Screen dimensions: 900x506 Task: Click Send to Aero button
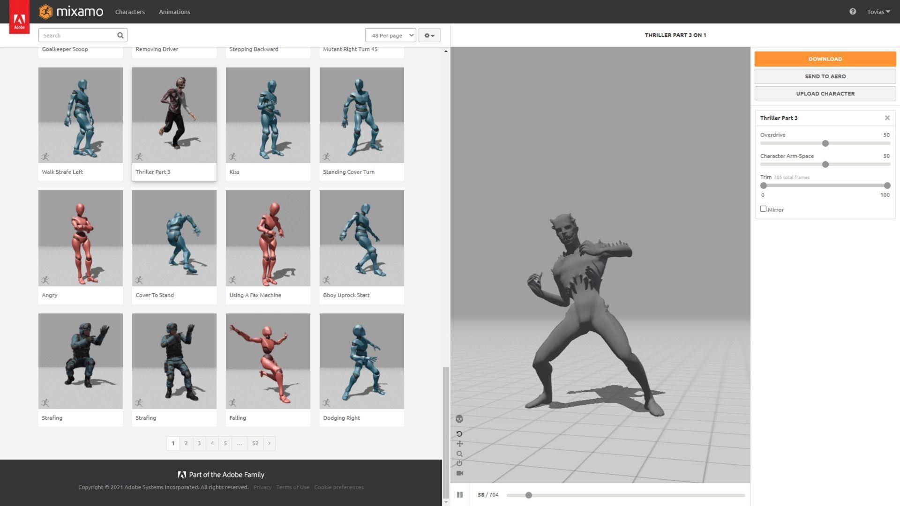pos(825,76)
